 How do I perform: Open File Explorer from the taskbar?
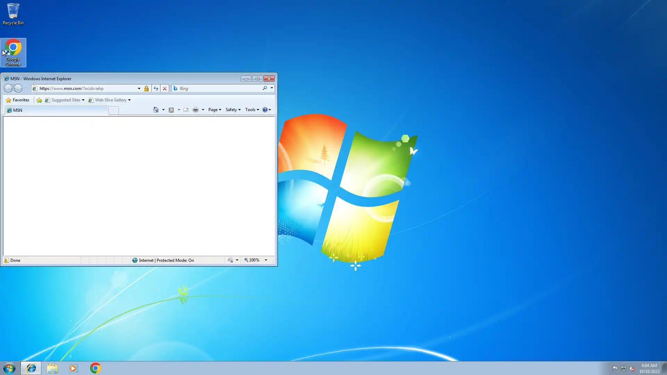tap(52, 368)
